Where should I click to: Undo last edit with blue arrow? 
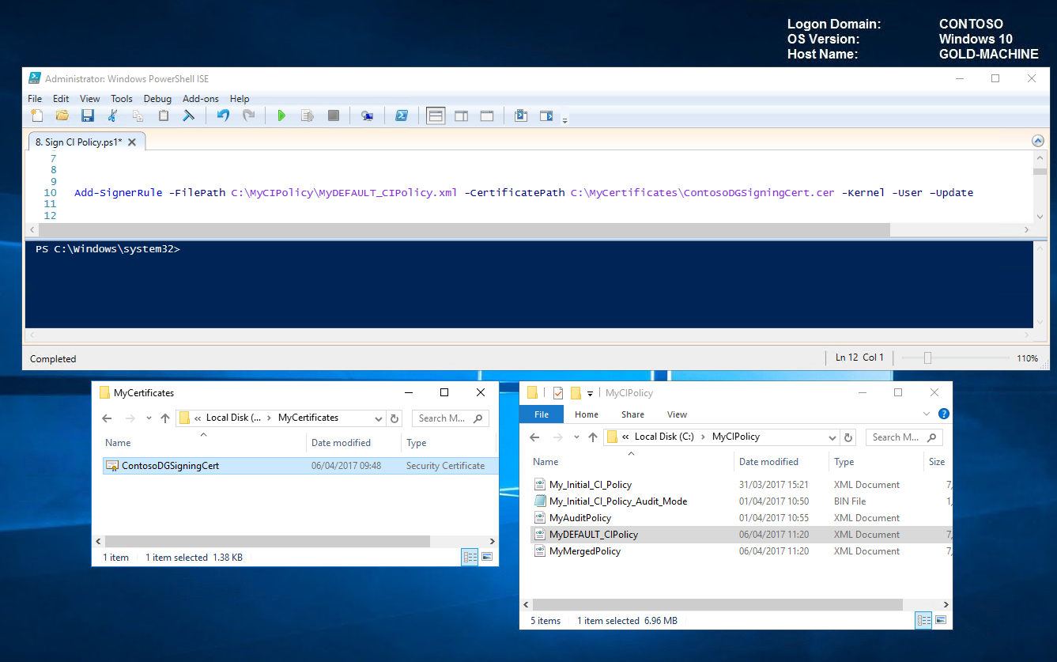click(x=223, y=116)
